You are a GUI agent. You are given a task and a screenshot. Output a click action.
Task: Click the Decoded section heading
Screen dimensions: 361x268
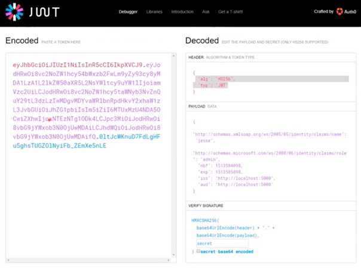pyautogui.click(x=202, y=41)
